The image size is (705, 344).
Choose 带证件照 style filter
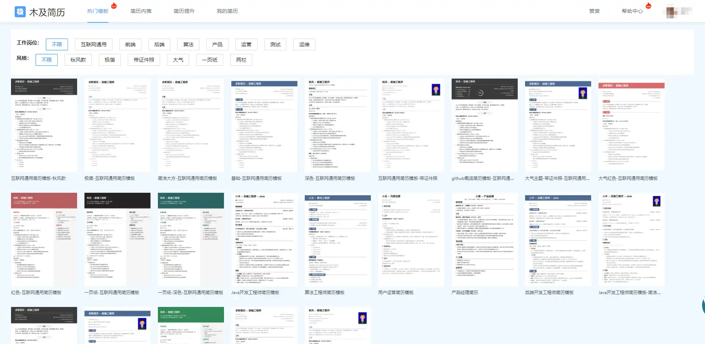144,60
